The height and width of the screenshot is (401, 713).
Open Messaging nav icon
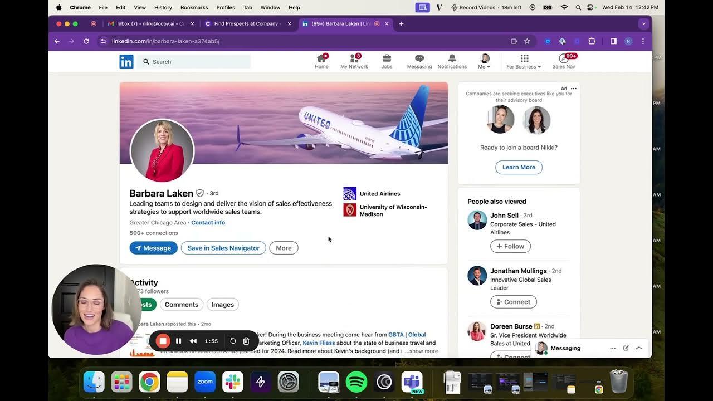tap(419, 61)
